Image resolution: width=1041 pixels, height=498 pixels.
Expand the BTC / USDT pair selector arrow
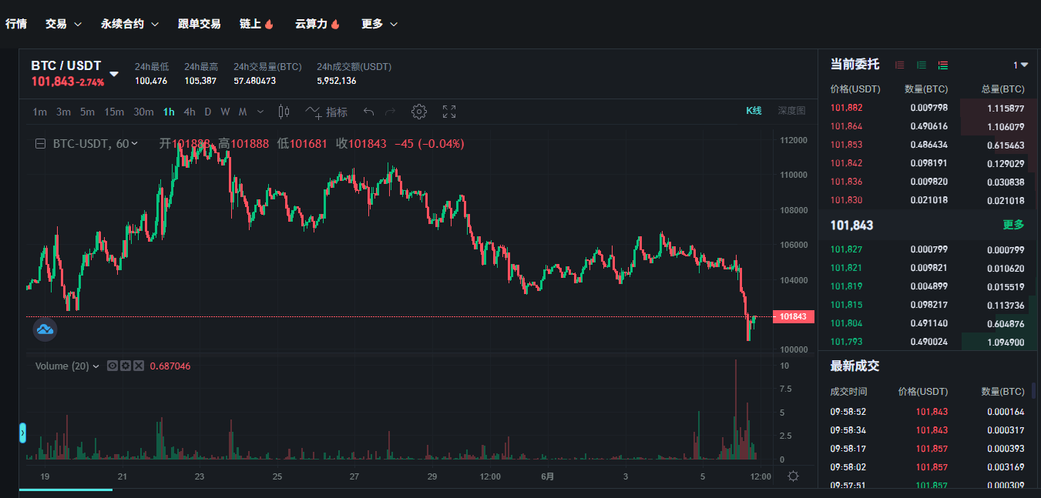point(114,74)
